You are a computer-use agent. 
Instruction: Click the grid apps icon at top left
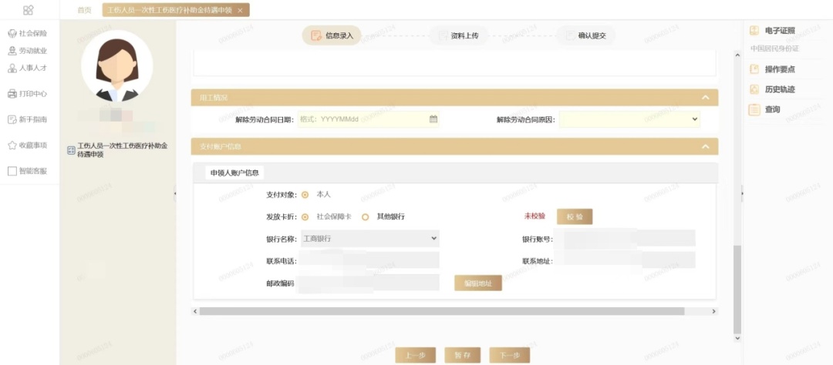point(29,10)
